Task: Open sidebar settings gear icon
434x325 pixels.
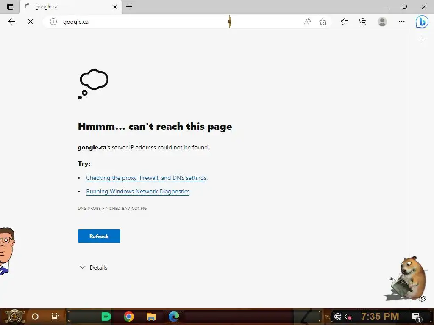Action: 422,298
